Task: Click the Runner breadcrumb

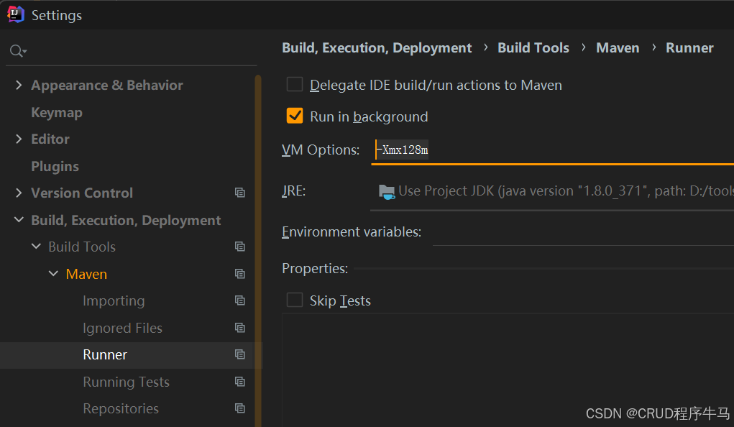Action: (x=689, y=47)
